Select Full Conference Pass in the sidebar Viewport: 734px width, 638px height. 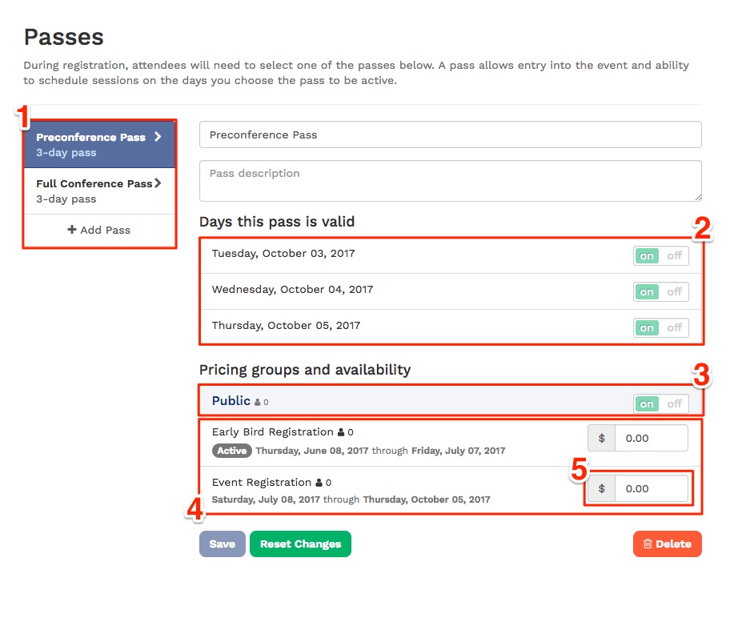(x=99, y=191)
